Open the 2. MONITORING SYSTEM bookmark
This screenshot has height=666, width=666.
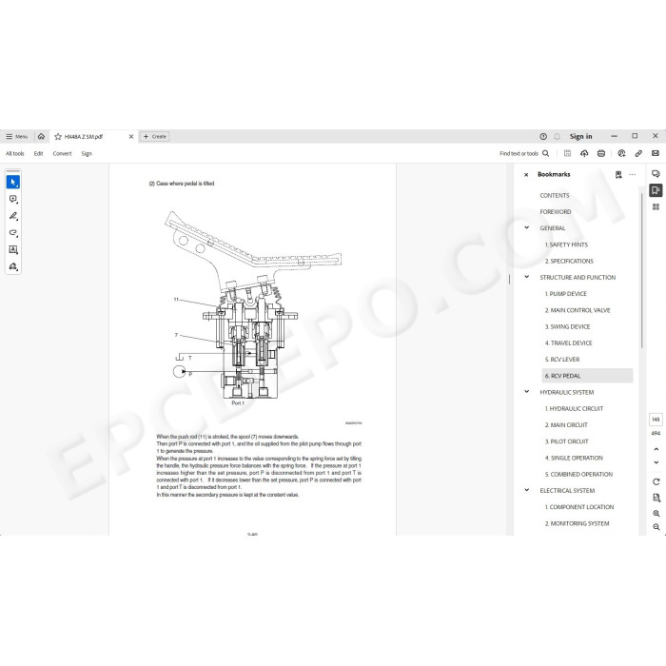pyautogui.click(x=577, y=523)
